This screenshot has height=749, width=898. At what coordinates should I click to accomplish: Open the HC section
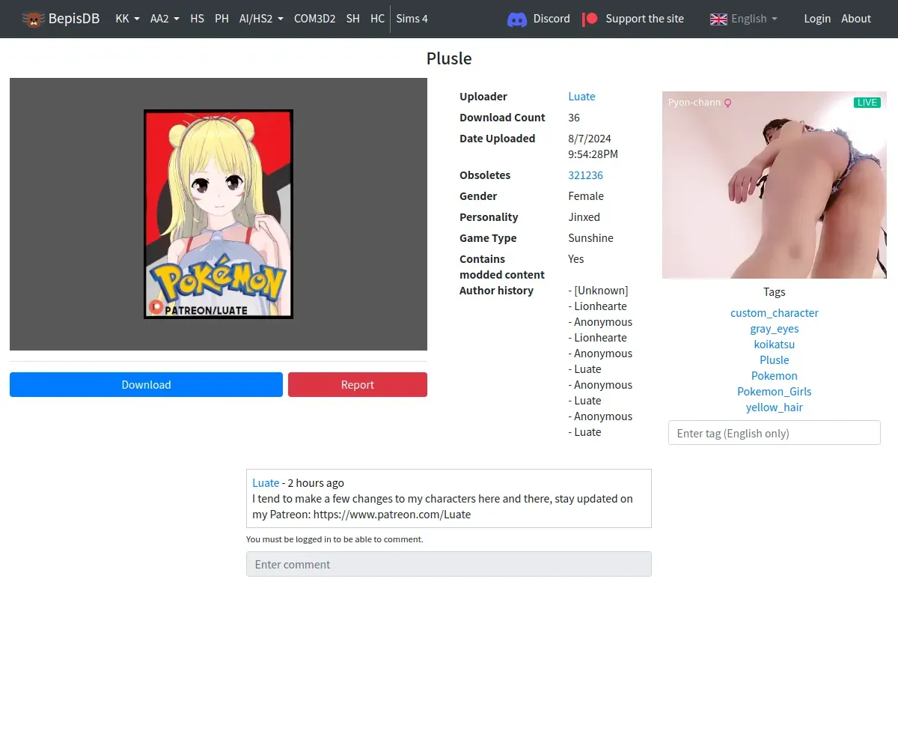tap(378, 19)
